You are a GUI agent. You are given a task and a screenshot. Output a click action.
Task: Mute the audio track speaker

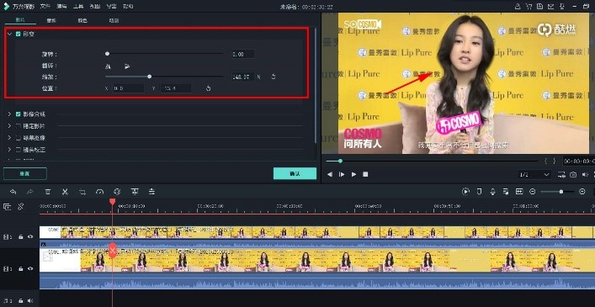pyautogui.click(x=30, y=300)
